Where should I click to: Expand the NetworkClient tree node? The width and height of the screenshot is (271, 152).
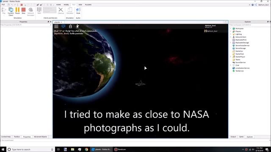point(230,37)
